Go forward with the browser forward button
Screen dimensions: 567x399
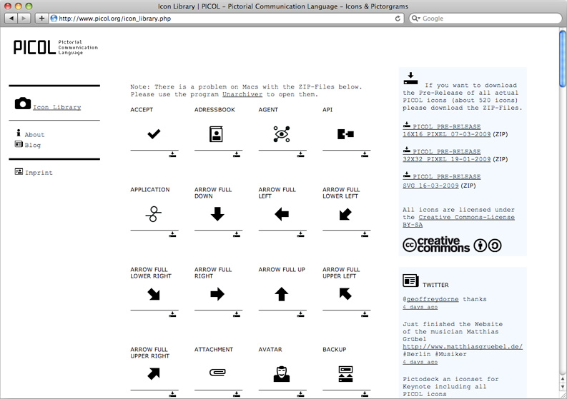(x=24, y=19)
